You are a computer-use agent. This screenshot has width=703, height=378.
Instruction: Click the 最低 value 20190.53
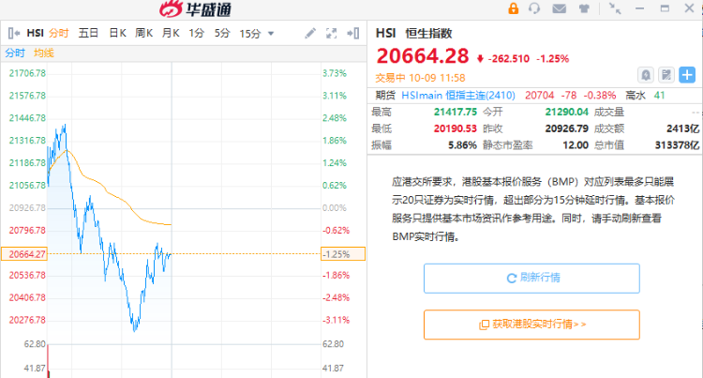tap(455, 129)
